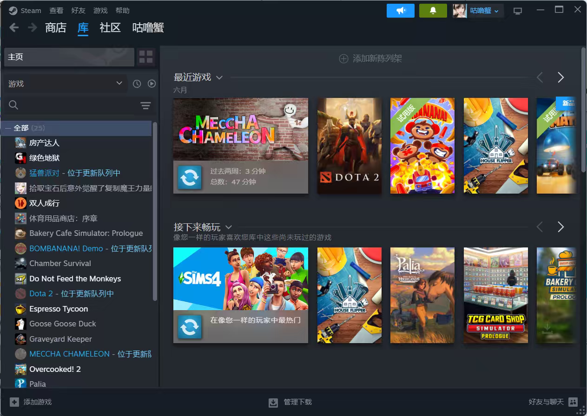Expand the 最近游戏 shelf dropdown
This screenshot has height=416, width=587.
point(219,78)
